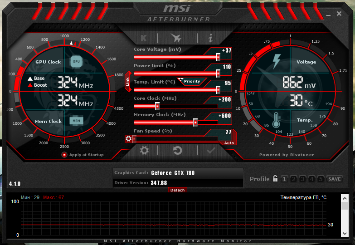Click the lightning bolt voltage icon
This screenshot has height=245, width=355.
[277, 61]
